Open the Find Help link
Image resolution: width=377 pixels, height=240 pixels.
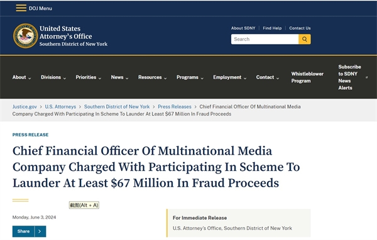272,28
